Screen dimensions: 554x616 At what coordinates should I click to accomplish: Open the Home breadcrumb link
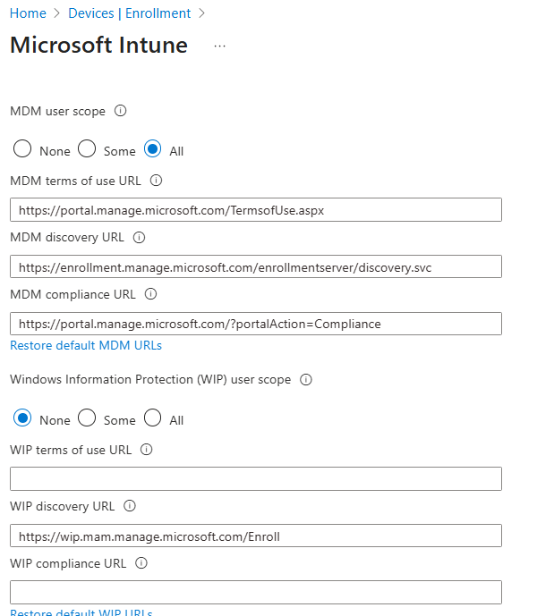click(28, 13)
